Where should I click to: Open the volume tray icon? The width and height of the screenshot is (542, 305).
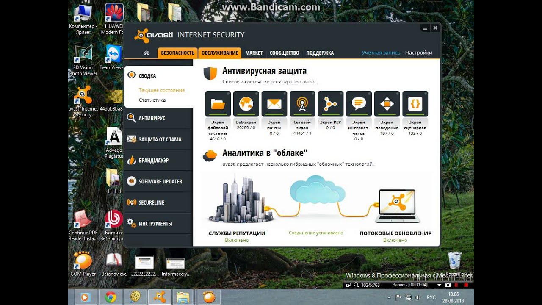point(418,297)
